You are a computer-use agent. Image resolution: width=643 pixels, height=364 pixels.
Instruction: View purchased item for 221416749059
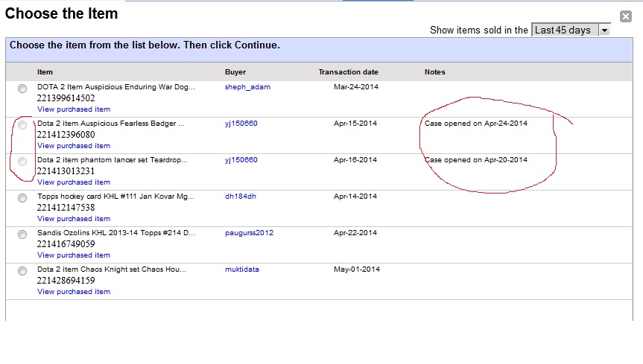[x=74, y=255]
